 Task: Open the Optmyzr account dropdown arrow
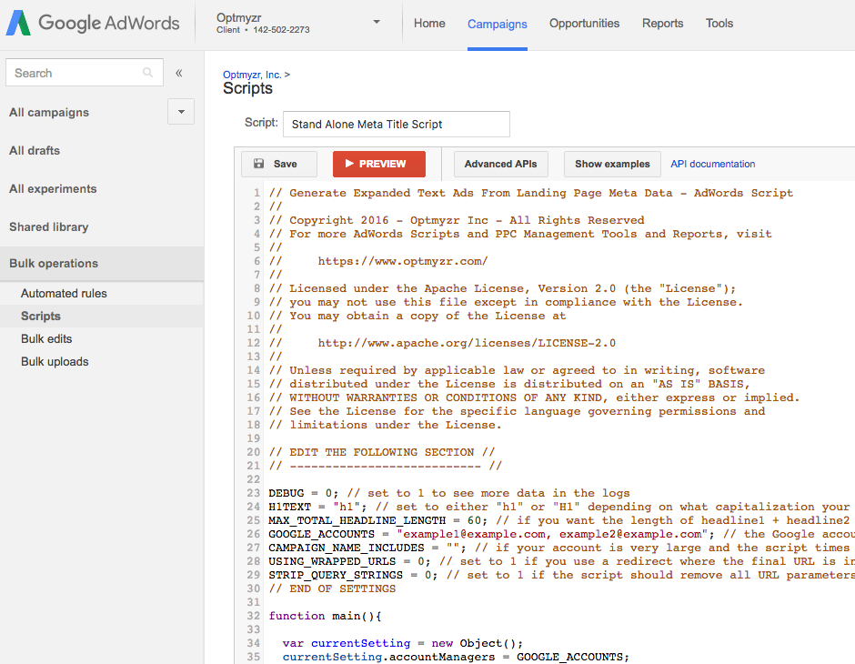click(377, 22)
